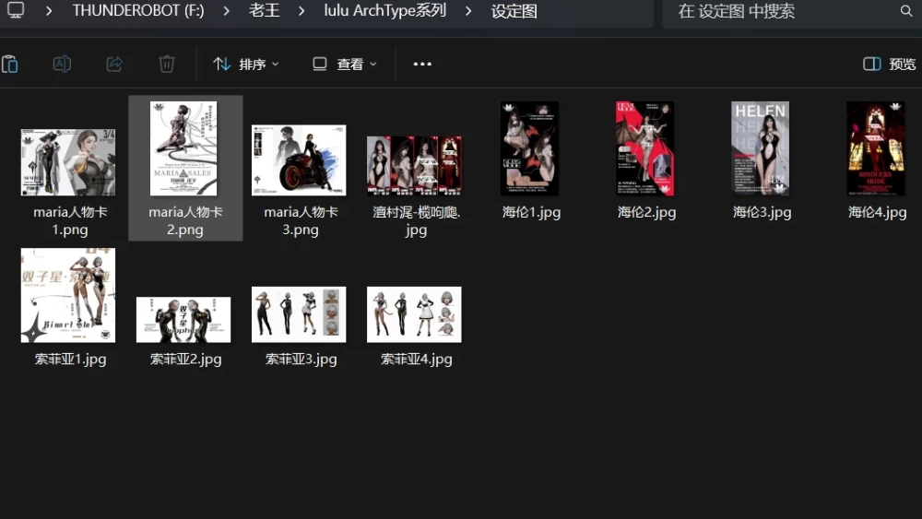The width and height of the screenshot is (922, 519).
Task: Click the 在 设定图 中搜索 search field
Action: (x=782, y=10)
